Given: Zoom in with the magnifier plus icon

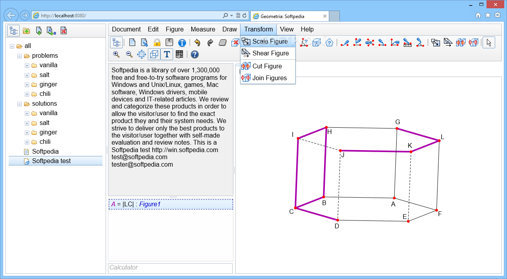Looking at the screenshot, I should coord(116,54).
